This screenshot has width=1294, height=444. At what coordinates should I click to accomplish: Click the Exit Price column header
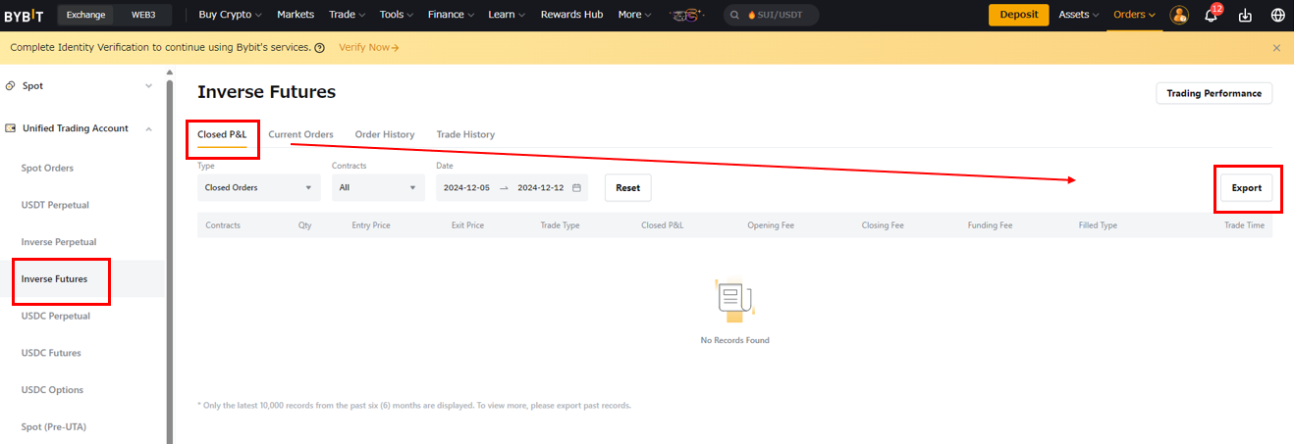(467, 225)
